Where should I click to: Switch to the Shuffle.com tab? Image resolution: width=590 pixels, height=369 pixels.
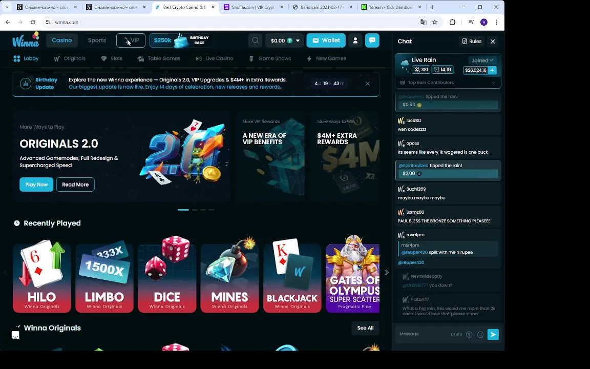253,7
